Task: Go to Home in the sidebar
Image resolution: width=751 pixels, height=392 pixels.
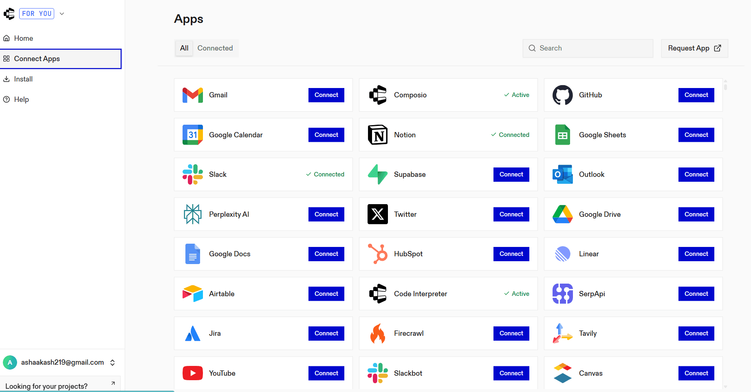Action: pyautogui.click(x=61, y=38)
